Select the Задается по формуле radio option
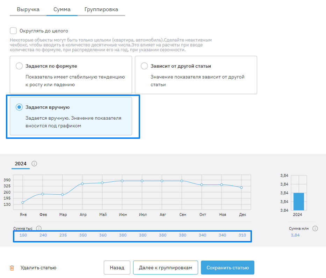 pos(20,66)
